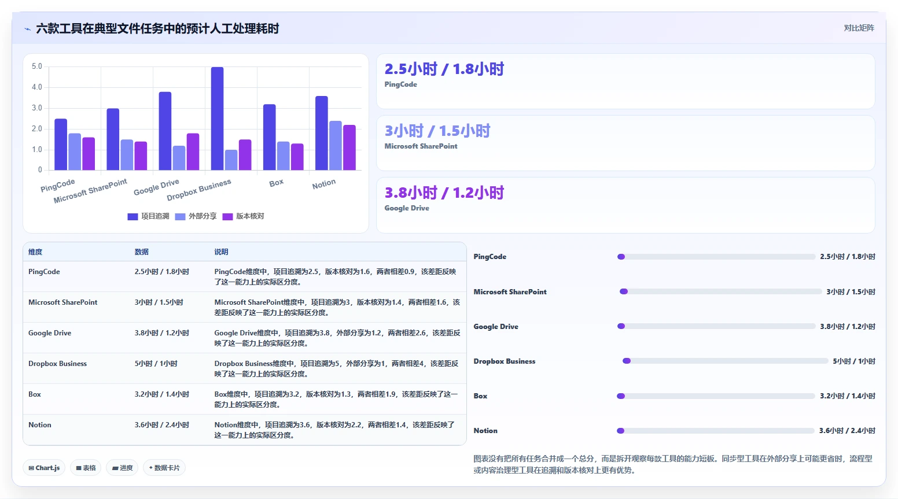Click the 数据卡片 tag chip

click(x=164, y=468)
